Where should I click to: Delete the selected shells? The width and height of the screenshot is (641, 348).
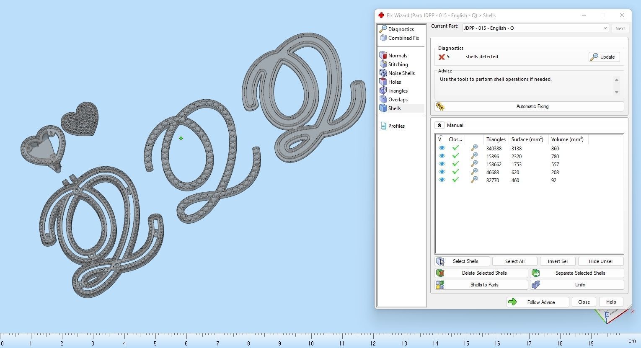coord(481,273)
